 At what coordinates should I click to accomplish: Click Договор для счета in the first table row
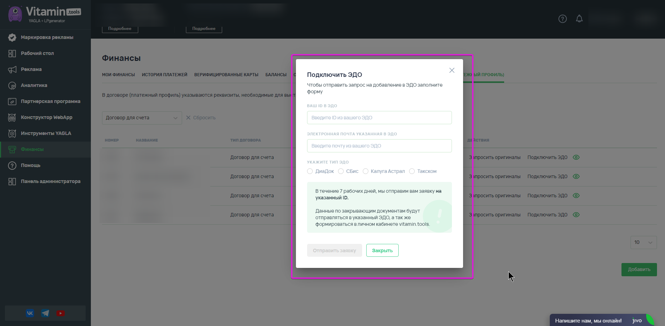(252, 157)
